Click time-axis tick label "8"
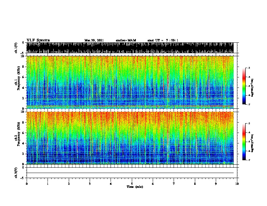Viewport: 267px width, 206px height. click(x=195, y=184)
